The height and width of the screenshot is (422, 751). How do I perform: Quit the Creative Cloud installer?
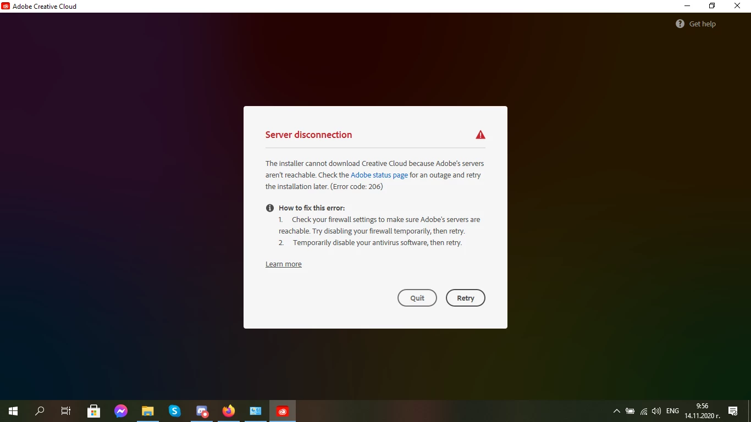[417, 298]
